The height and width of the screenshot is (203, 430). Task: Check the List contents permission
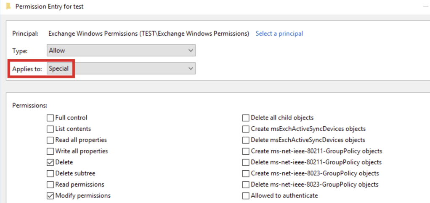tap(50, 129)
